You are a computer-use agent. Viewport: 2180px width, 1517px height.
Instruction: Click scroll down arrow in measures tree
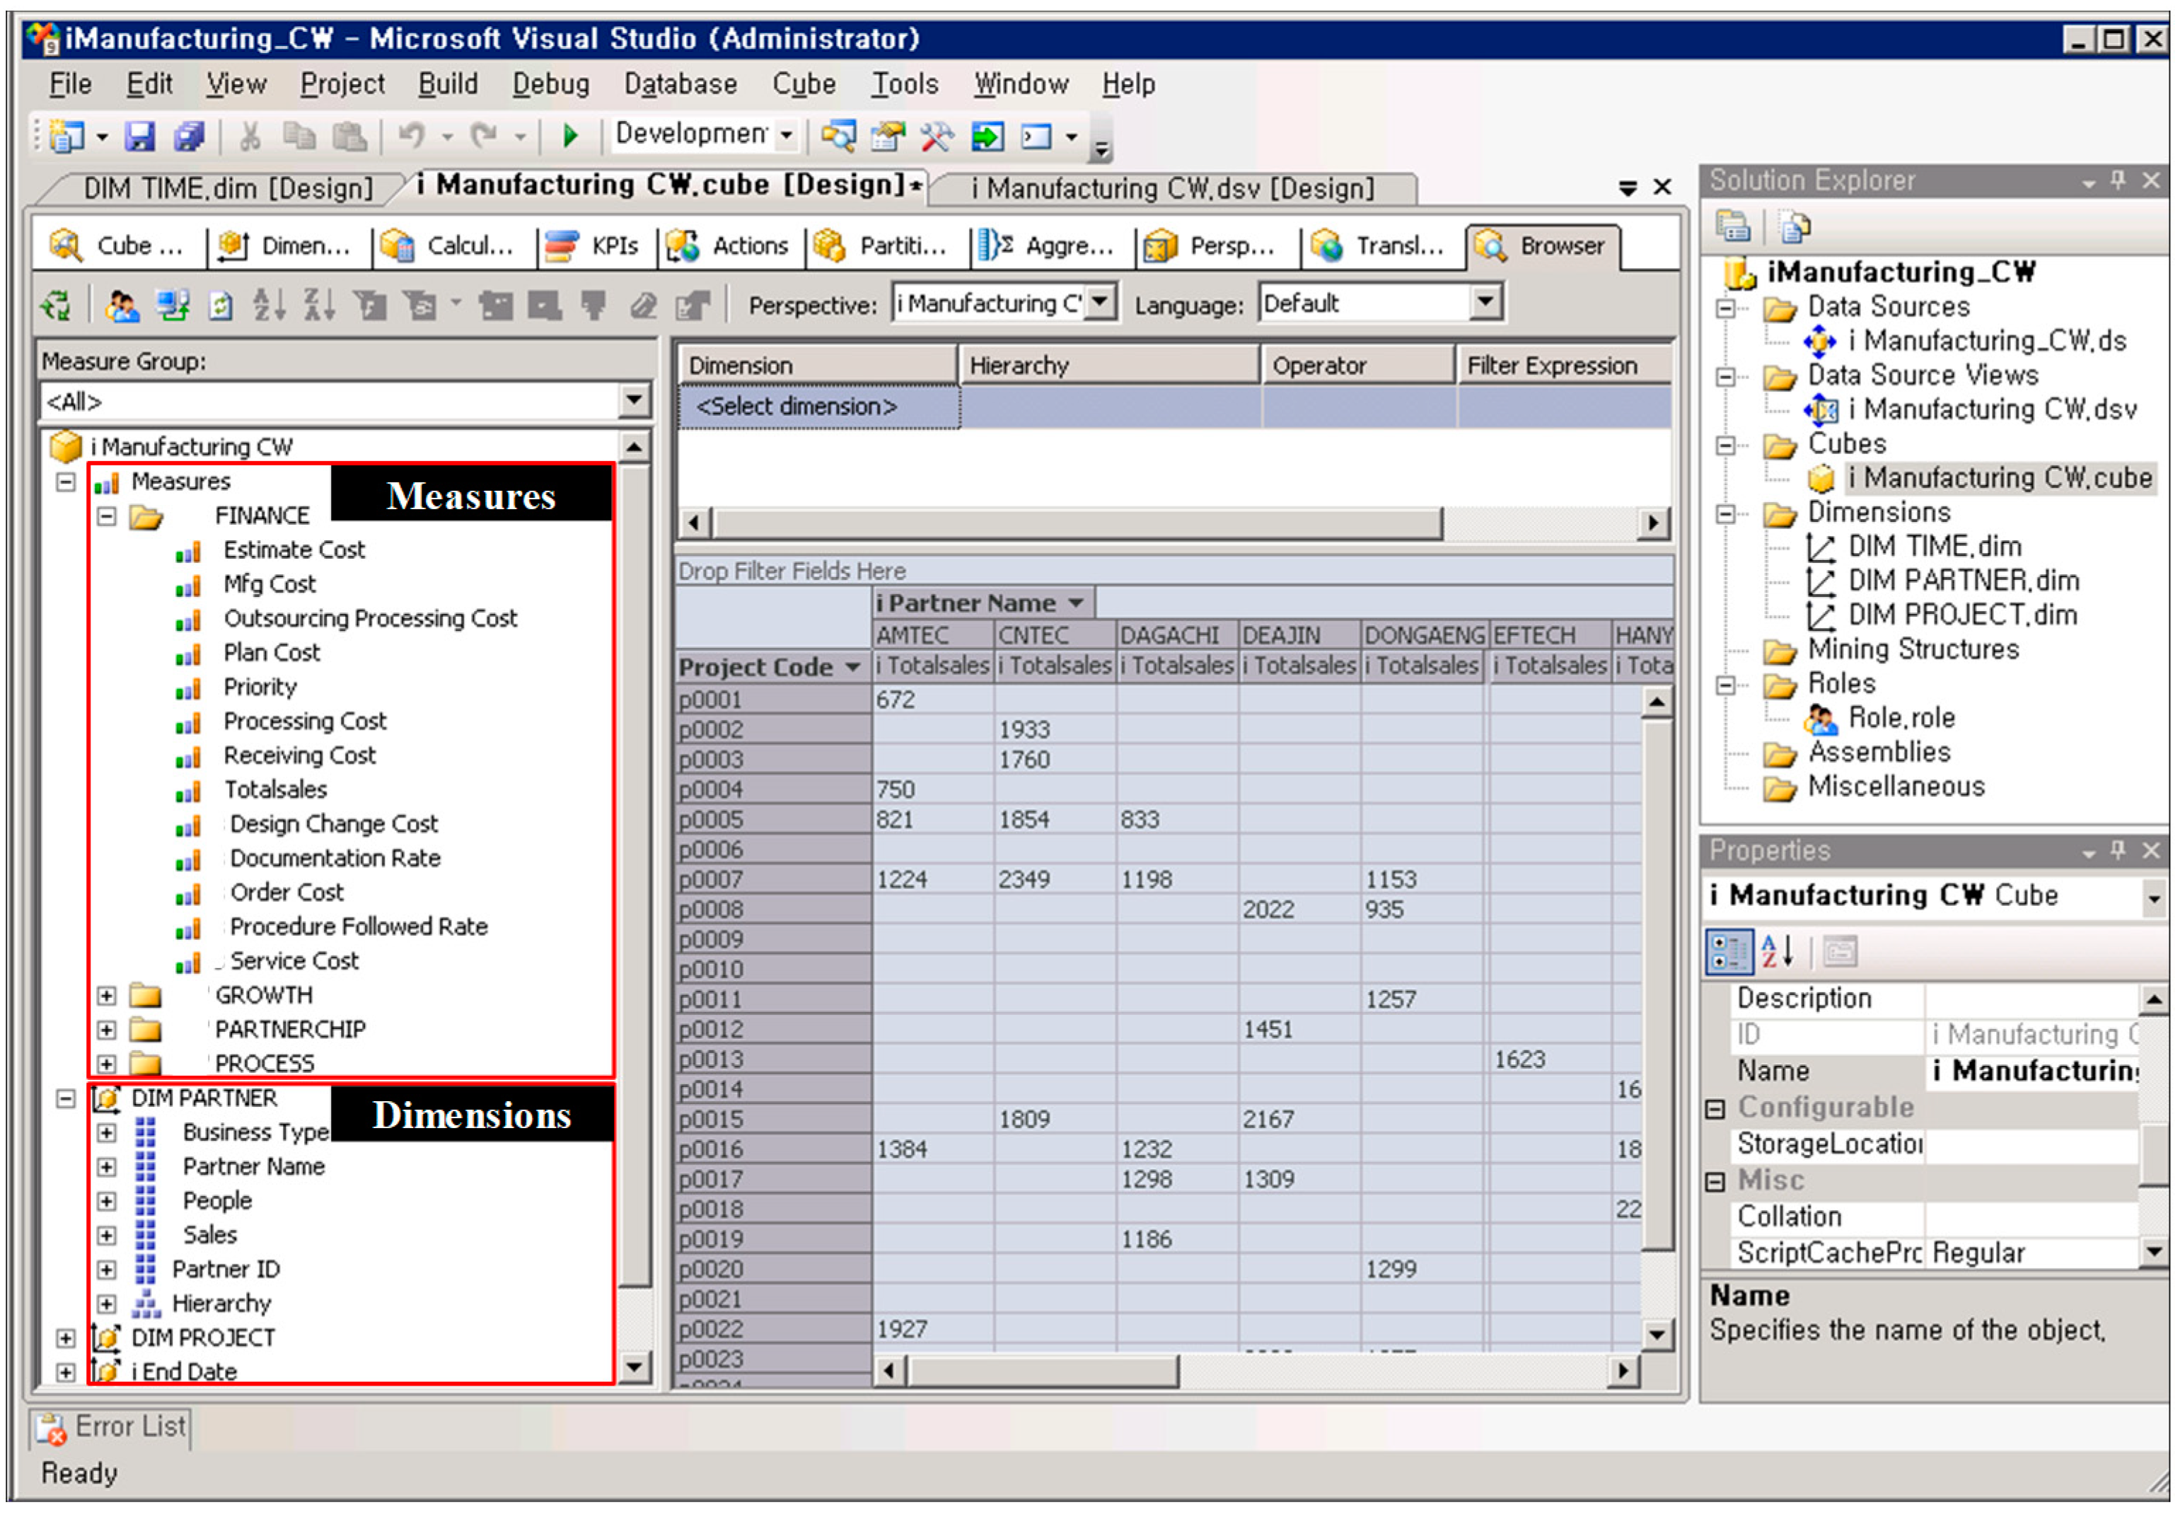coord(633,1367)
